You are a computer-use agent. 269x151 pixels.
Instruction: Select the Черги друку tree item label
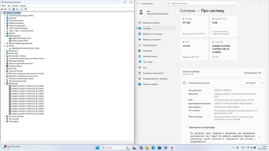pyautogui.click(x=14, y=121)
